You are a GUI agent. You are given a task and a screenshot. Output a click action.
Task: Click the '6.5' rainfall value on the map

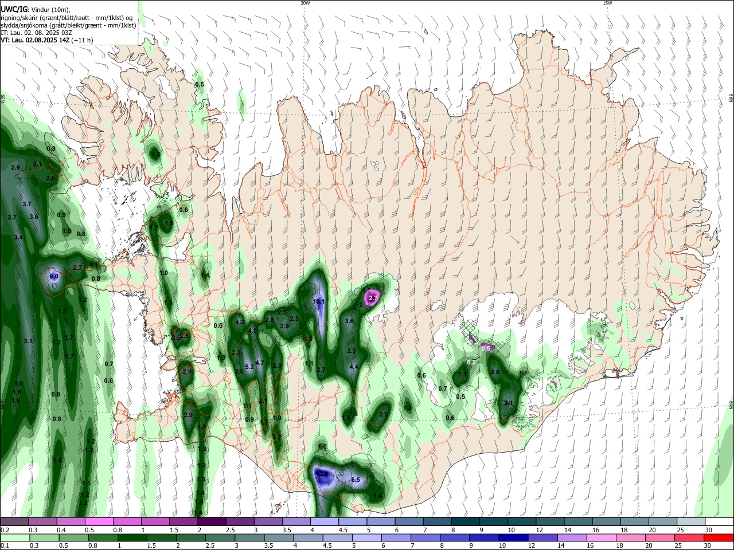coord(355,480)
